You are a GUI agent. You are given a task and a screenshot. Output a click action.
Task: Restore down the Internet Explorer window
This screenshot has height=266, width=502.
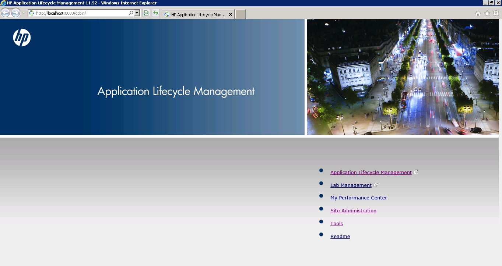491,3
